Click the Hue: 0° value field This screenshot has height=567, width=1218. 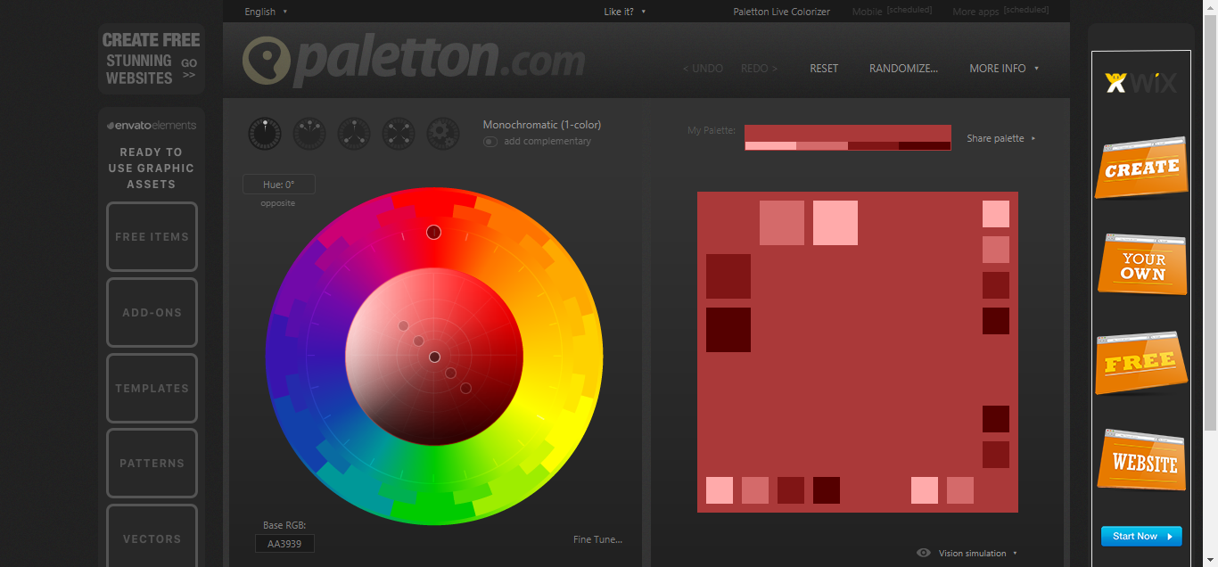tap(278, 185)
